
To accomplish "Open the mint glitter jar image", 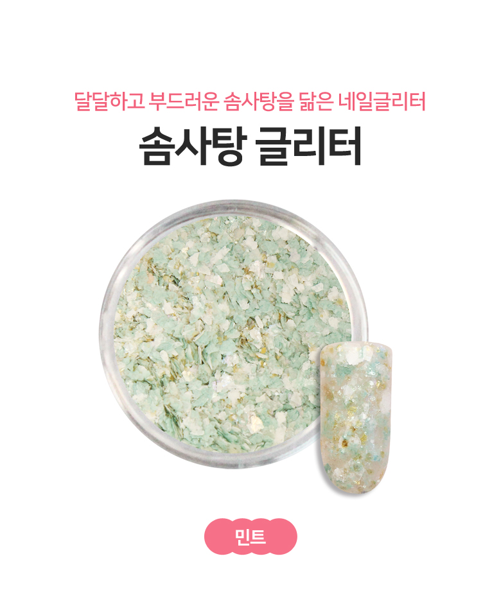I will click(234, 334).
